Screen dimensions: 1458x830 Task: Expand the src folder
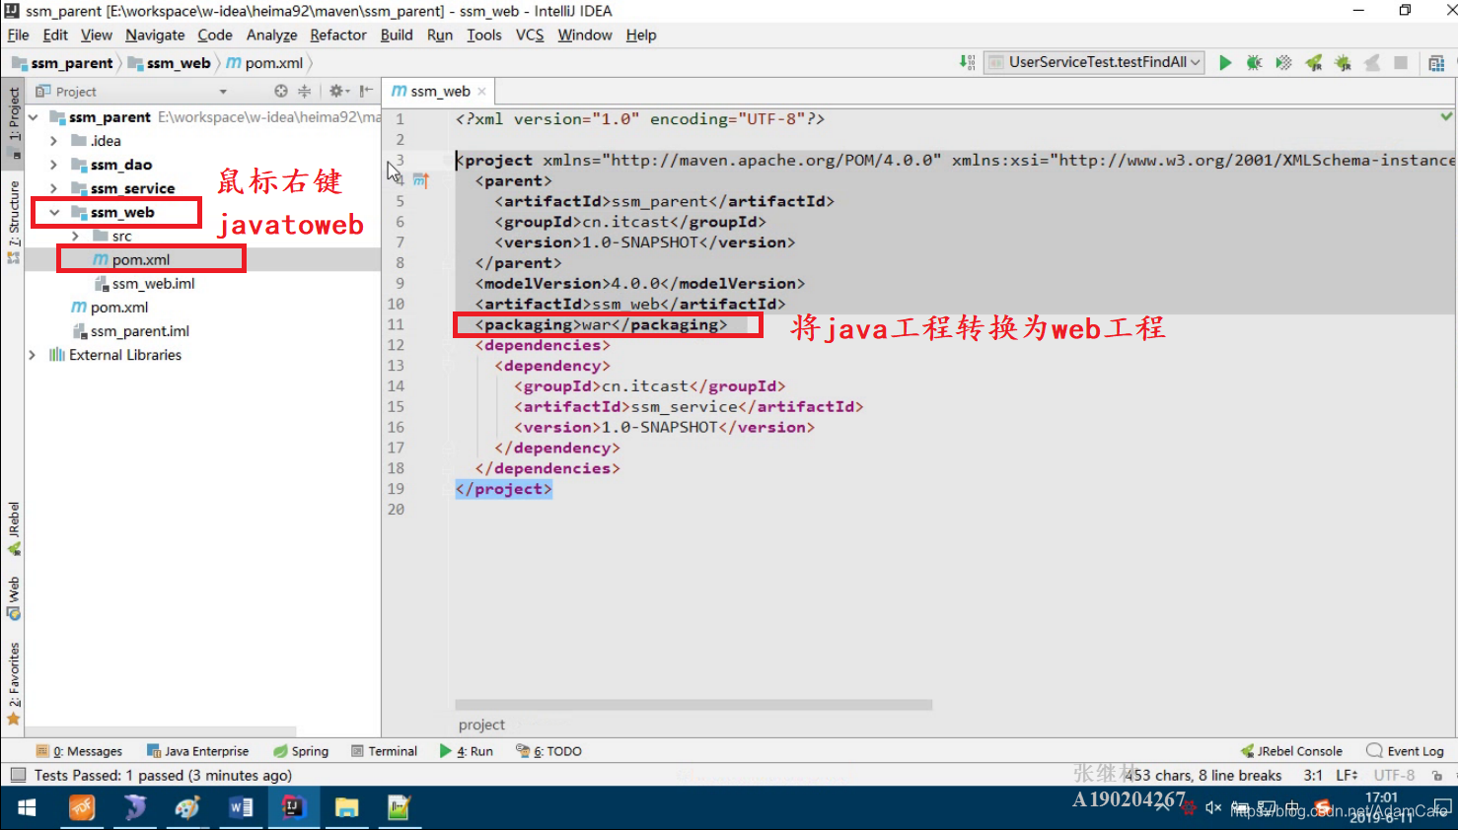coord(75,236)
